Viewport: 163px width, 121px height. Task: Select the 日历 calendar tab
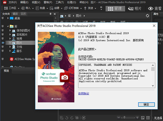tap(23, 14)
